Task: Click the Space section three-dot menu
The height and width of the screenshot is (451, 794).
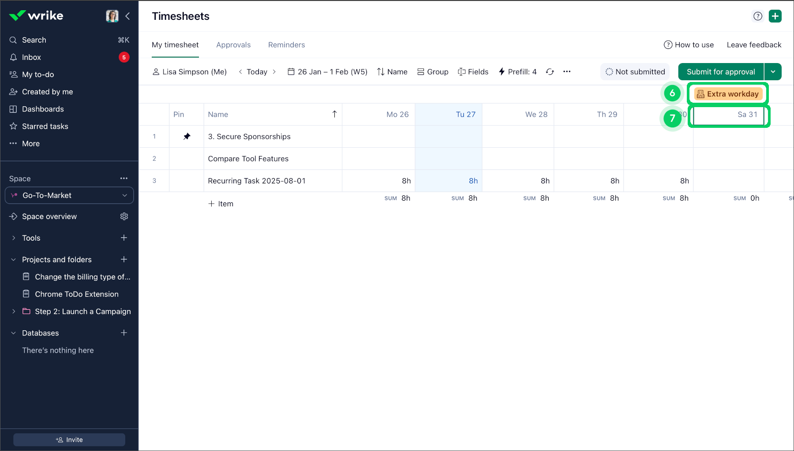Action: point(124,179)
